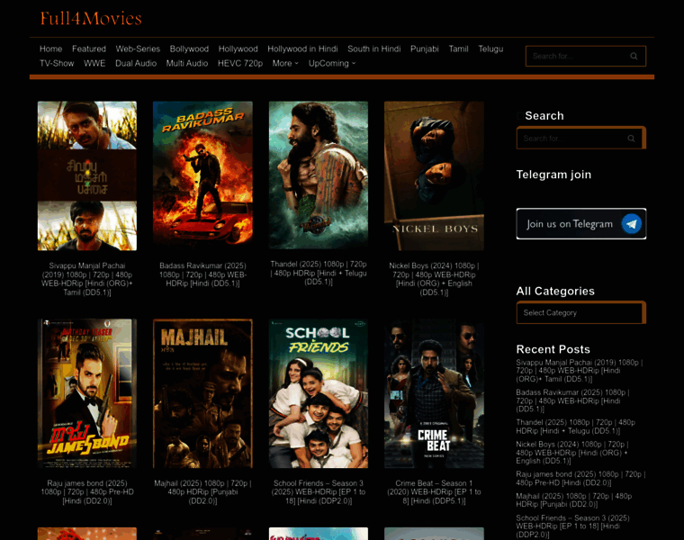The image size is (684, 540).
Task: Click the header search magnifier icon
Action: coord(634,57)
